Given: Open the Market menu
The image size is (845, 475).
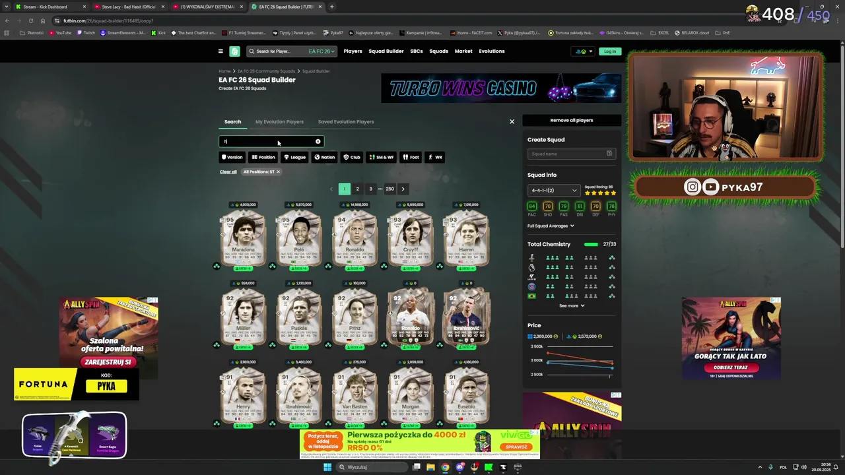Looking at the screenshot, I should pyautogui.click(x=463, y=51).
